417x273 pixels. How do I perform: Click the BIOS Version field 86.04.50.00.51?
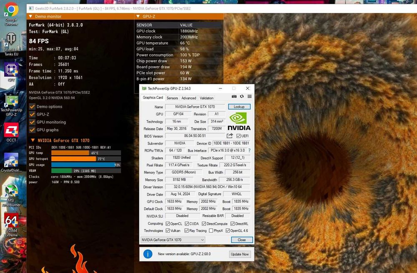point(195,136)
